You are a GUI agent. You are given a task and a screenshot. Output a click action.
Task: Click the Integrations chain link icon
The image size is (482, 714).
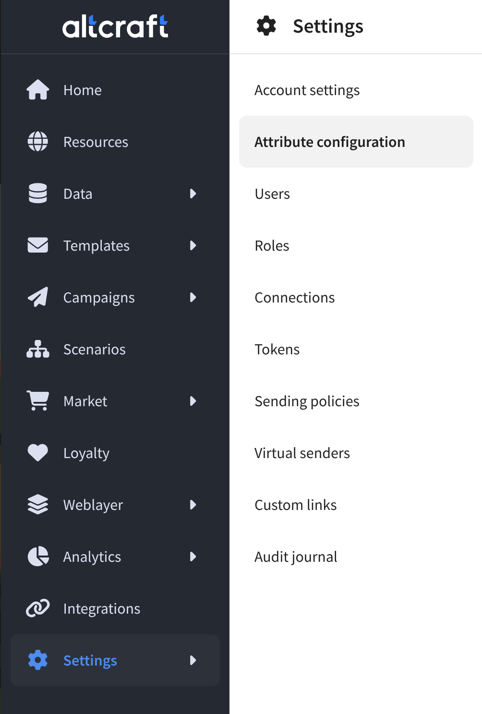coord(37,608)
